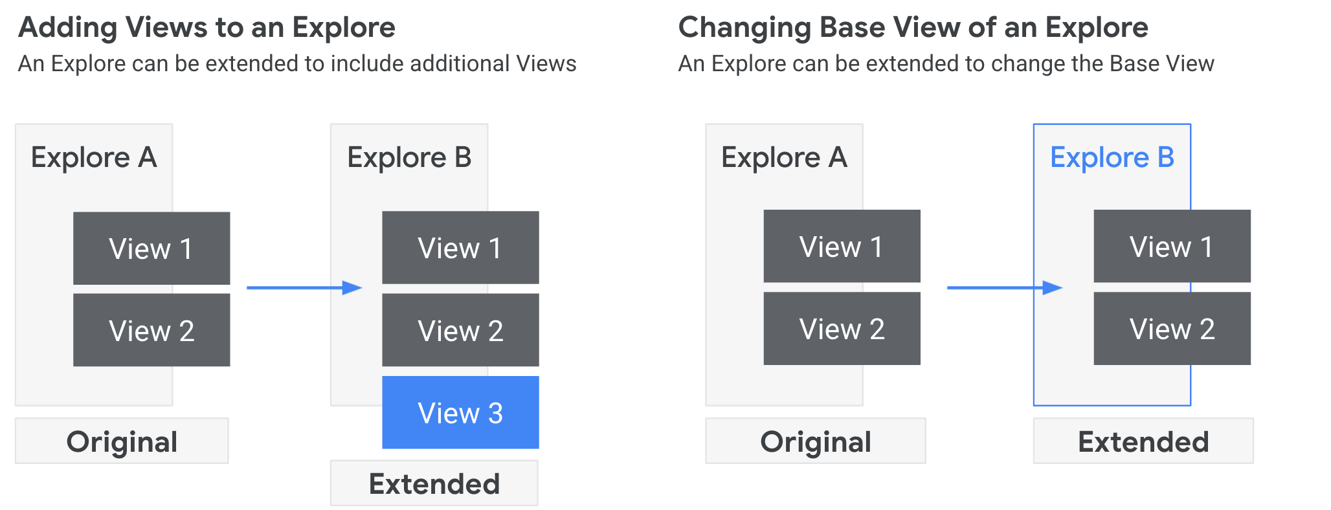
Task: Click the subtitle about including additional Views
Action: [x=297, y=63]
